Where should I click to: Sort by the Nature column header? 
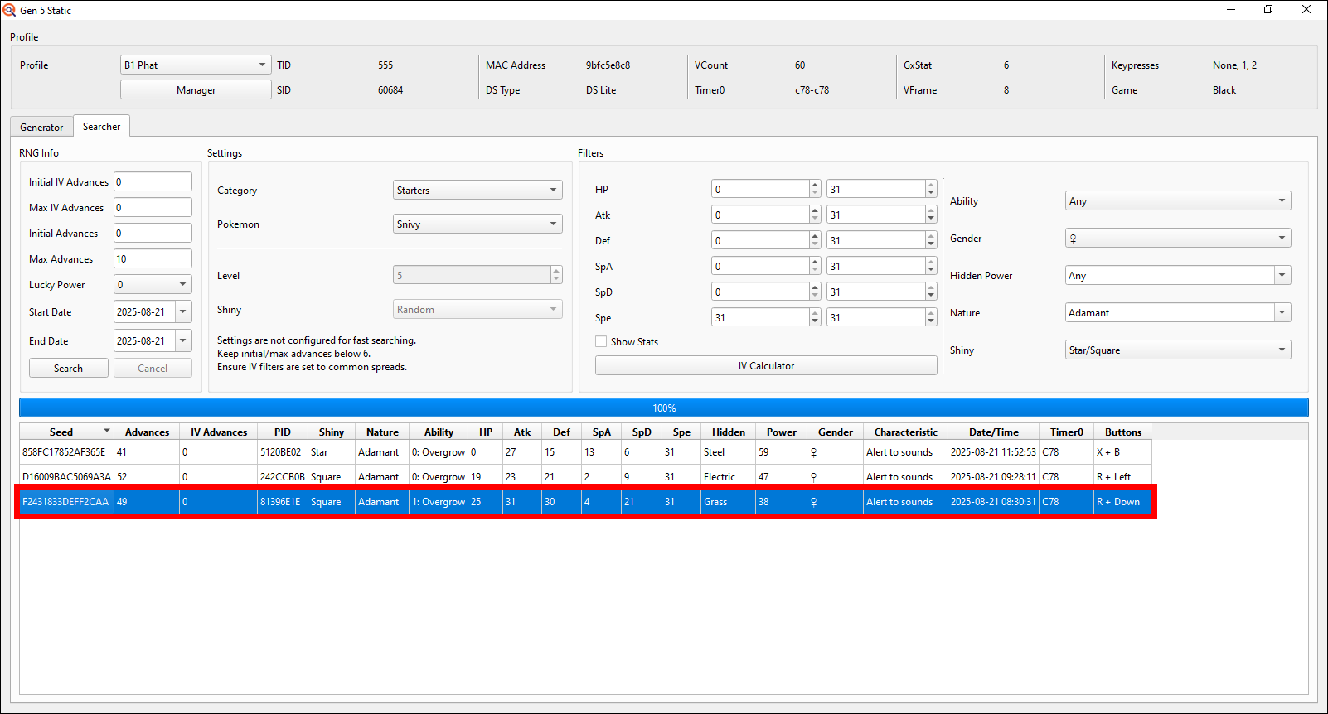point(382,432)
